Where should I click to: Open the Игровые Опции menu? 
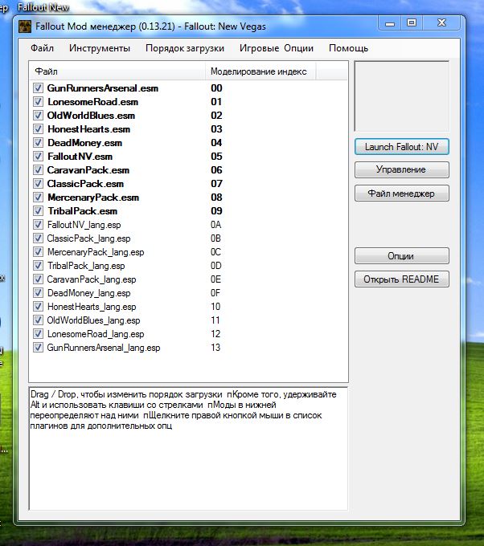[277, 48]
